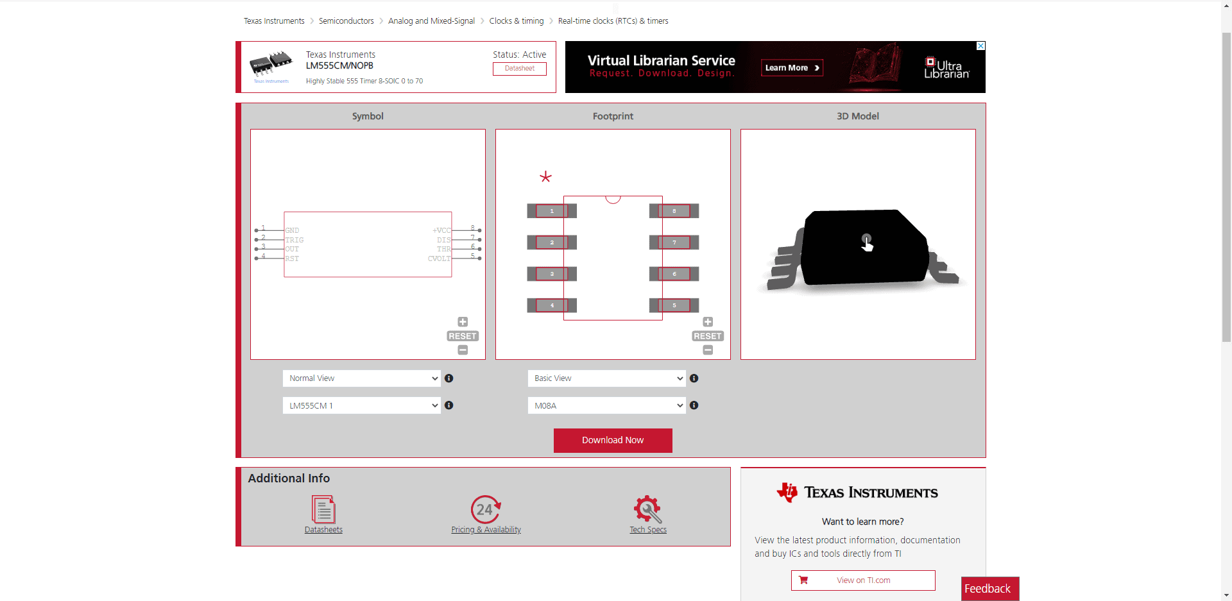The height and width of the screenshot is (601, 1232).
Task: Go to Real-time clocks & timers breadcrumb
Action: (613, 21)
